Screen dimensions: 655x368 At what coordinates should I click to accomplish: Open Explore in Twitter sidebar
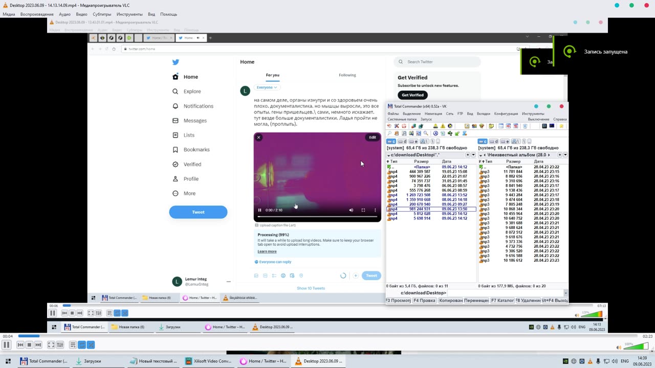coord(187,91)
